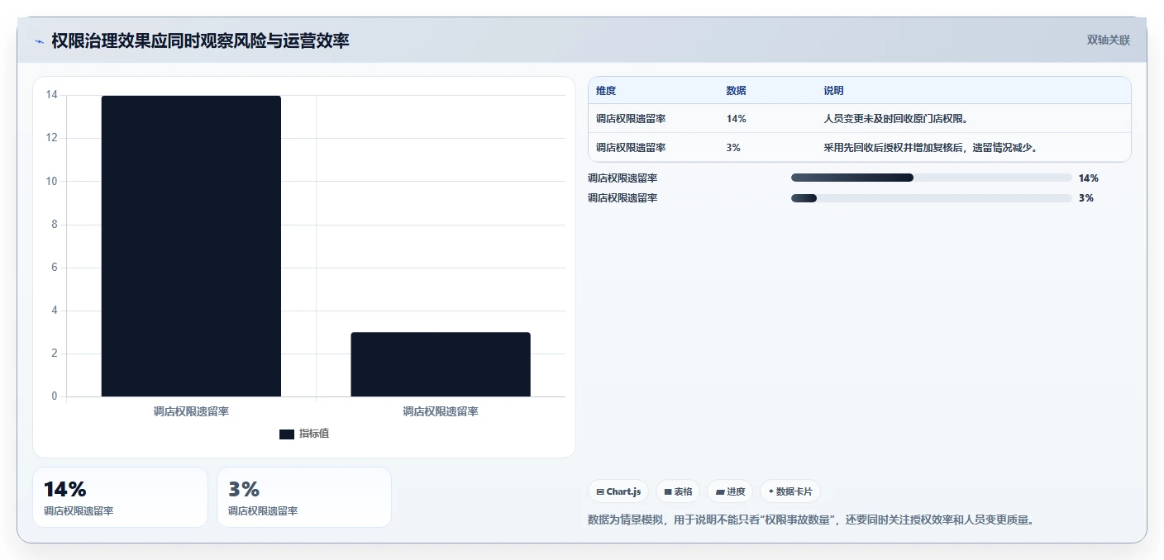
Task: Open the 3% data card
Action: pos(304,497)
